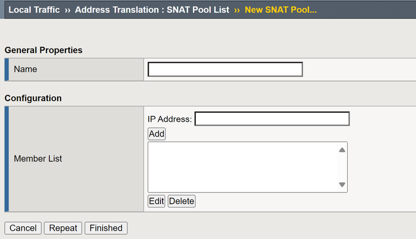The width and height of the screenshot is (416, 239).
Task: Focus the IP Address input box
Action: tap(272, 119)
